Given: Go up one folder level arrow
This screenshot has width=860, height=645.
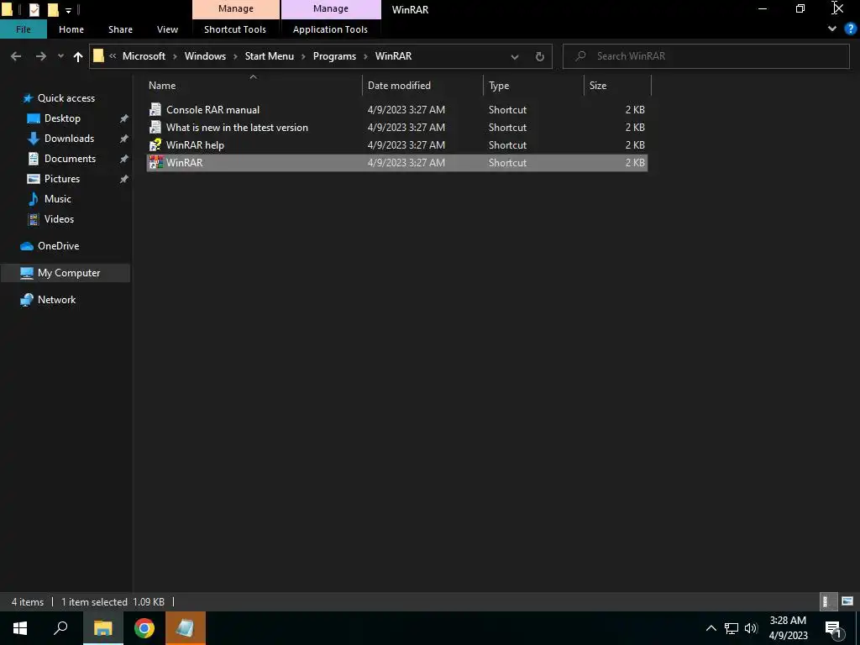Looking at the screenshot, I should 78,56.
